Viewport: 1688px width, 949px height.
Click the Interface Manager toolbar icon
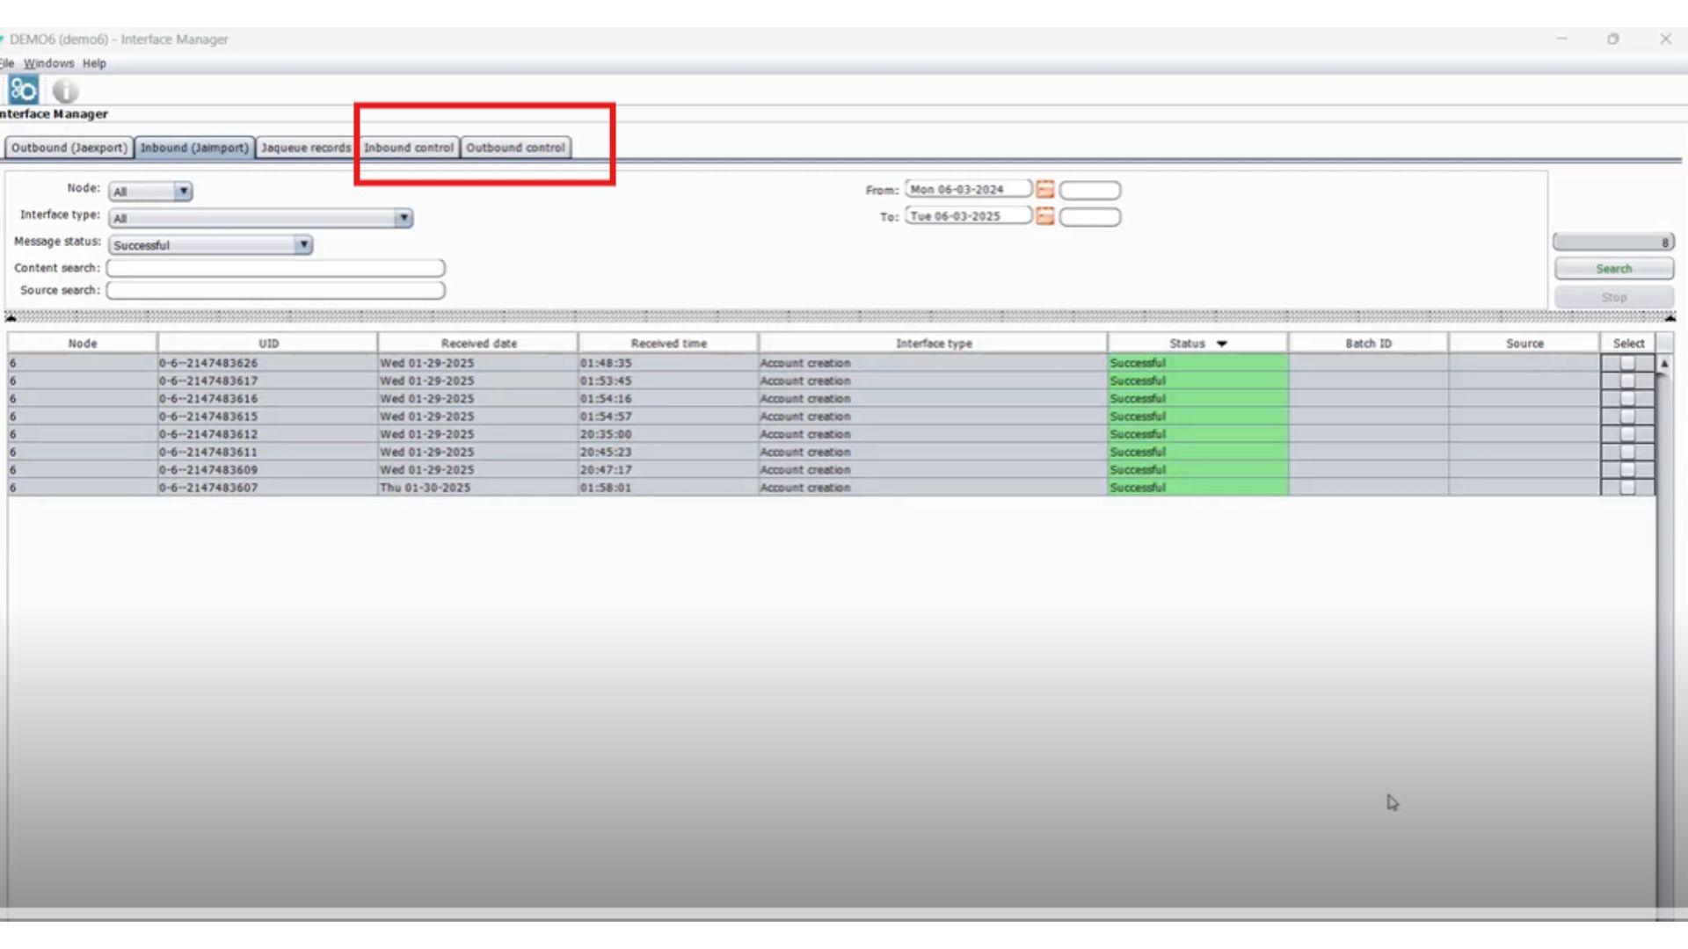click(x=23, y=90)
